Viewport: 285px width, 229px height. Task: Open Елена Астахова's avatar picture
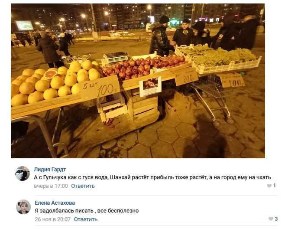point(23,207)
